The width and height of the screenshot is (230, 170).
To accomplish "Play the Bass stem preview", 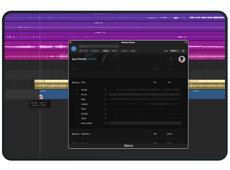I will tap(106, 99).
